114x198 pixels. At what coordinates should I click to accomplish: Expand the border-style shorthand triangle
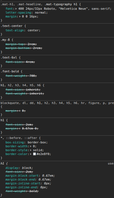31,150
